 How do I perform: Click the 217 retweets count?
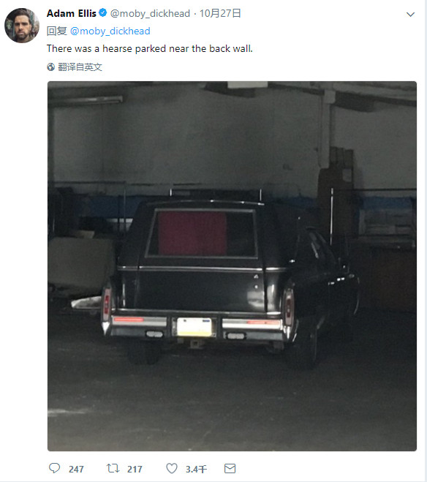[x=135, y=469]
